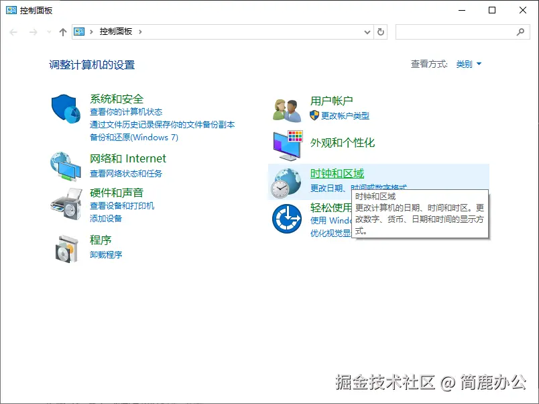Click the up-one-level arrow icon
This screenshot has height=404, width=539.
coord(62,31)
